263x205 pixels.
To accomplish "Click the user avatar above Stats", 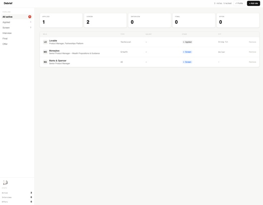I will coord(5,182).
